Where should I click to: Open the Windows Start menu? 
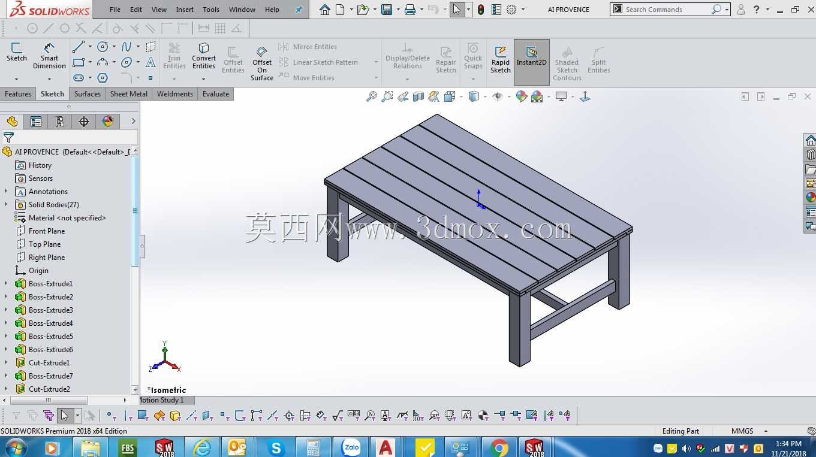(x=15, y=447)
